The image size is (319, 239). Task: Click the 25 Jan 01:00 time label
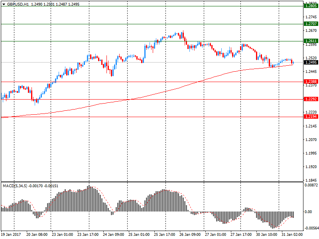(x=139, y=234)
